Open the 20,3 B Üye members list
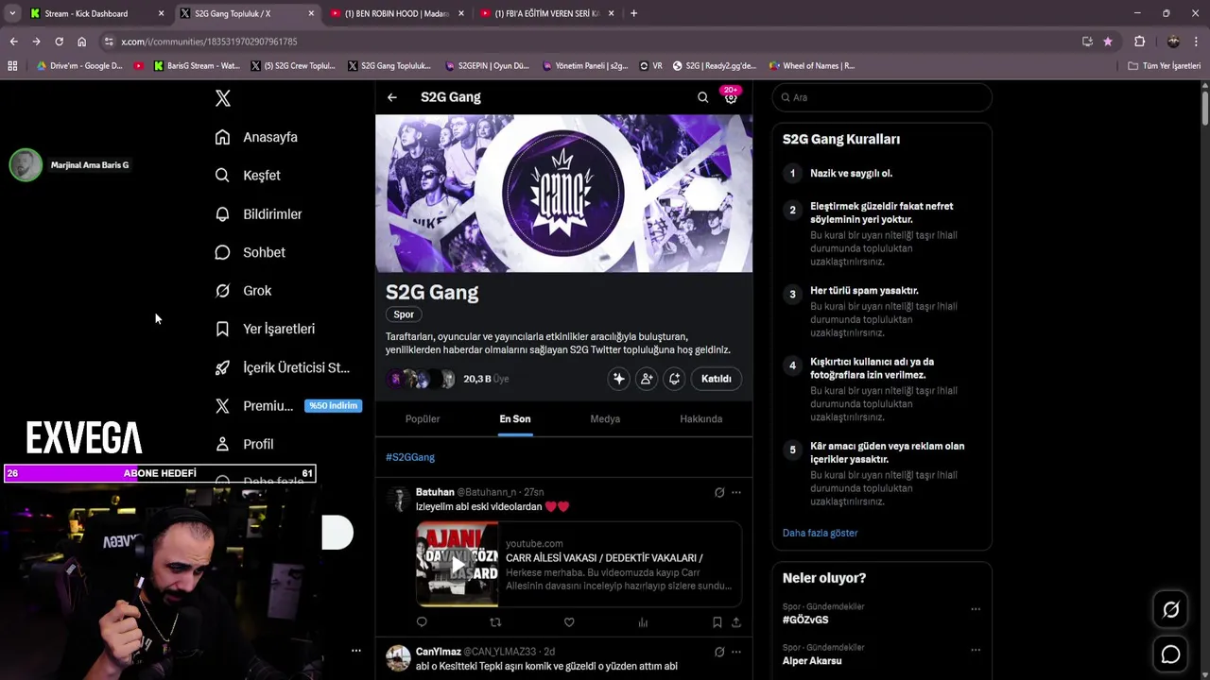 [x=486, y=379]
